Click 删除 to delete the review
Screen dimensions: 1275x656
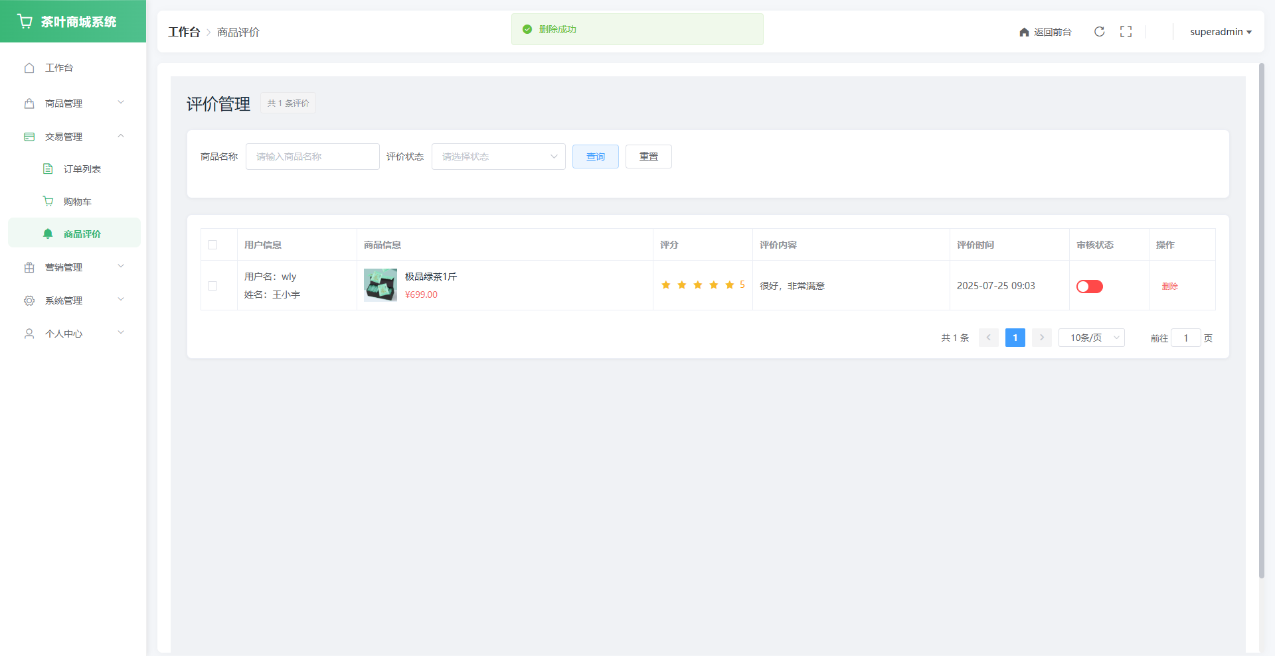(1169, 287)
